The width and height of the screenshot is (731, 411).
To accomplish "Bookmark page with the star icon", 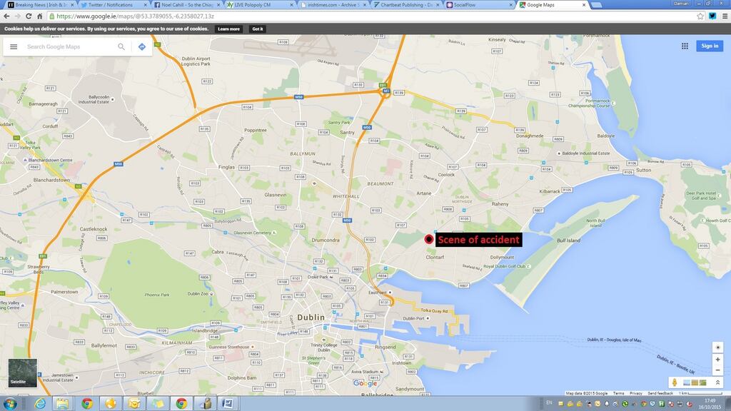I will tap(700, 16).
